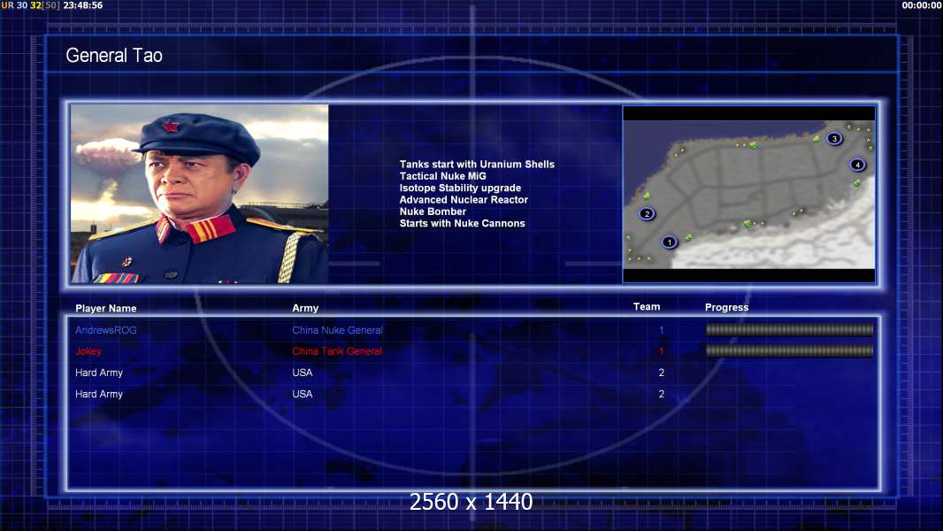This screenshot has height=531, width=943.
Task: Click the map preview thumbnail
Action: pyautogui.click(x=748, y=194)
